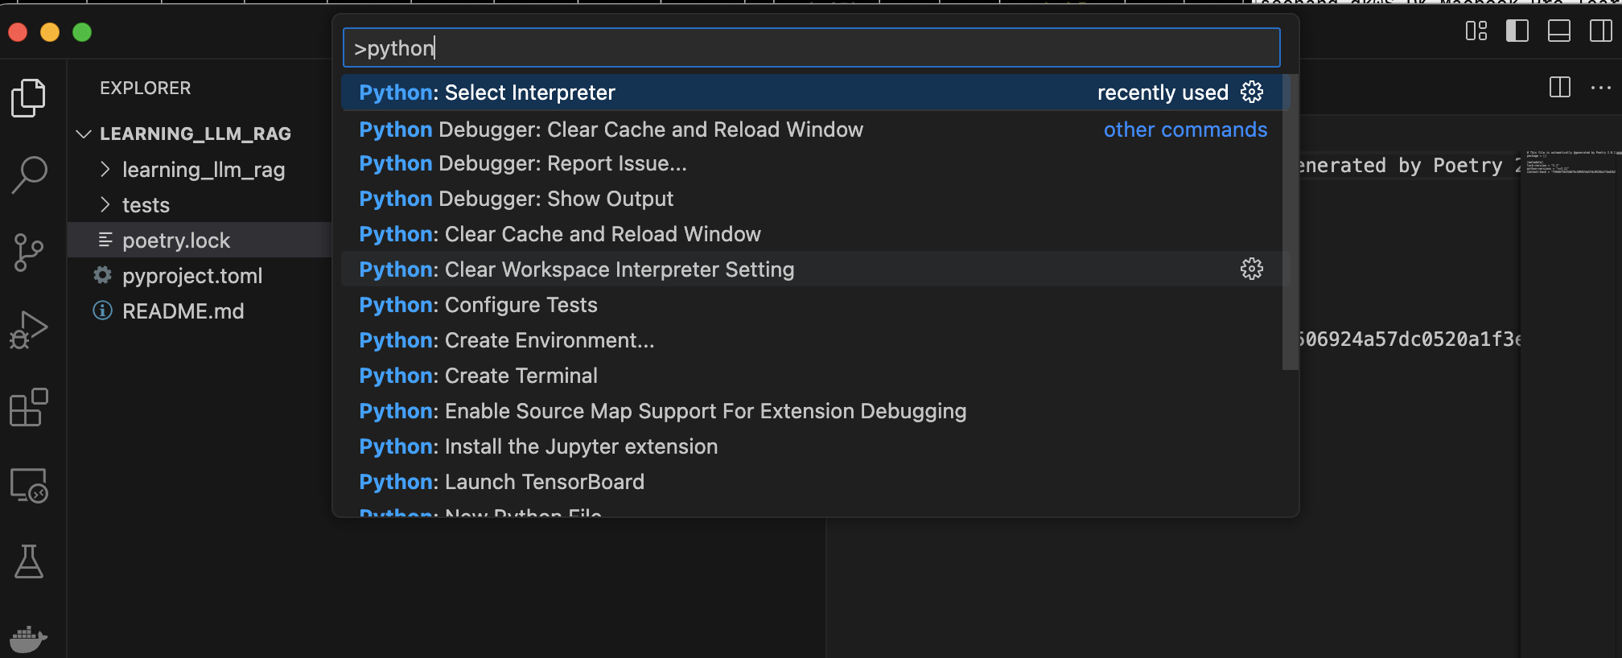The image size is (1622, 658).
Task: Toggle the bottom Panel visibility
Action: pyautogui.click(x=1559, y=31)
